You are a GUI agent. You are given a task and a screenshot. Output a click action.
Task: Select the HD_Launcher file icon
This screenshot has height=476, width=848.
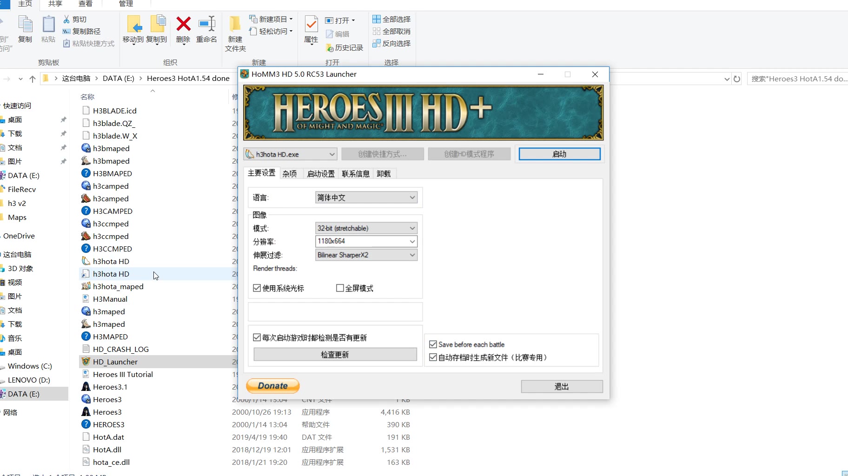coord(86,362)
